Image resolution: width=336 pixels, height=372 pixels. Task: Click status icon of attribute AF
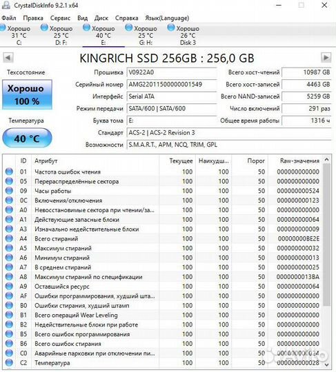pos(9,296)
